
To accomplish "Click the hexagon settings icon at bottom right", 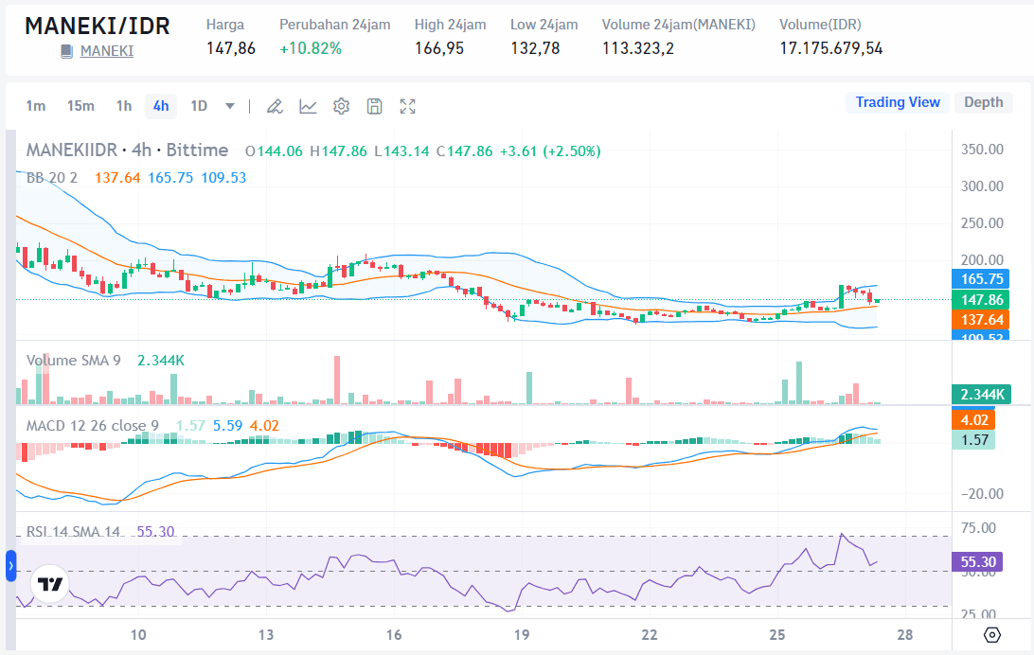I will 991,634.
